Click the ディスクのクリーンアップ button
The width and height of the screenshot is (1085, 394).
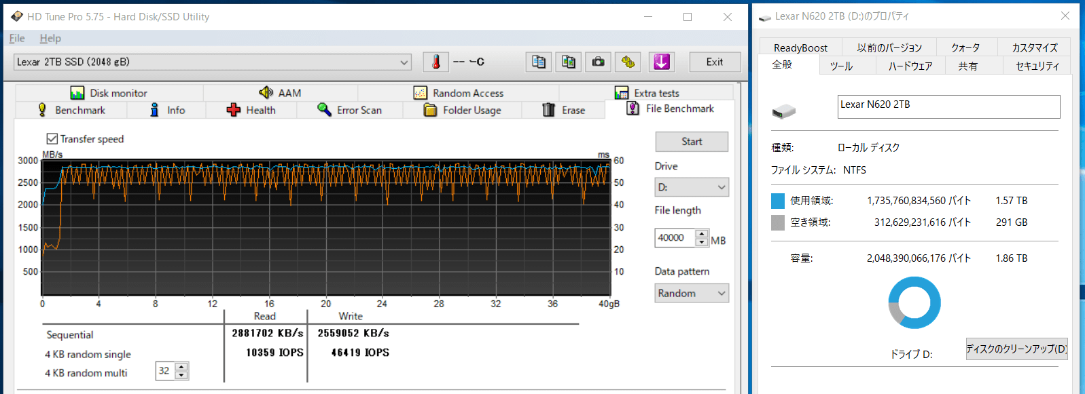[1016, 349]
